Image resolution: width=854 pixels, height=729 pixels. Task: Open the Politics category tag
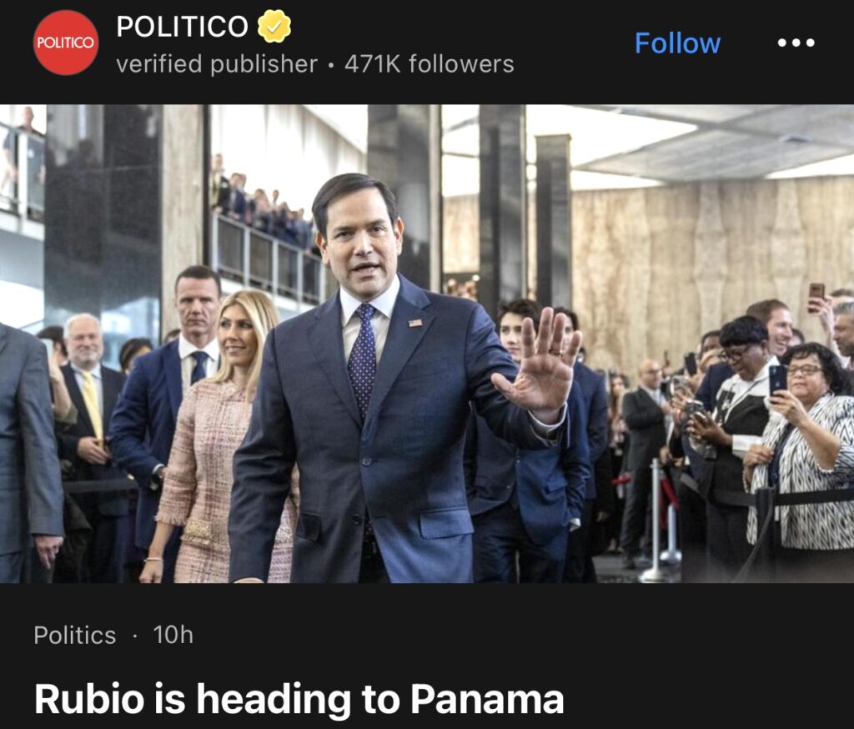pos(75,636)
